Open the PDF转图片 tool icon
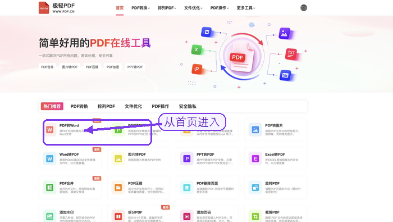The image size is (393, 222). pyautogui.click(x=255, y=130)
